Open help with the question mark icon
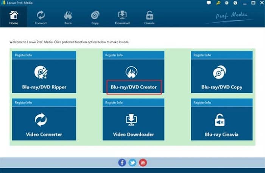Image resolution: width=265 pixels, height=173 pixels. 235,3
